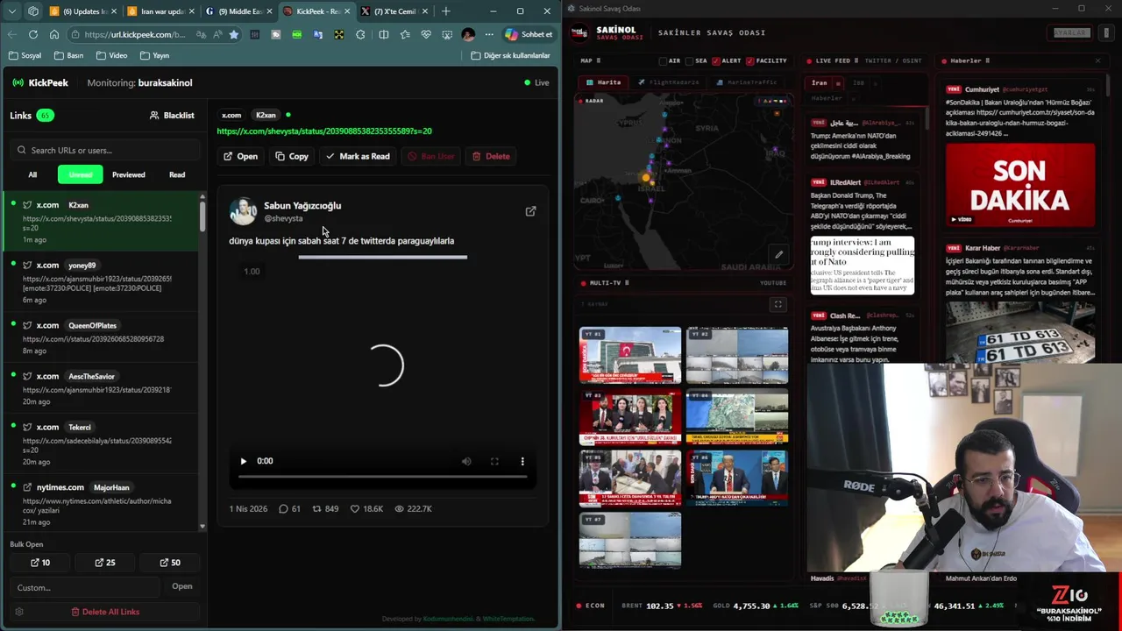Open AYARLAR in Savaş Odası
1122x631 pixels.
(1070, 32)
